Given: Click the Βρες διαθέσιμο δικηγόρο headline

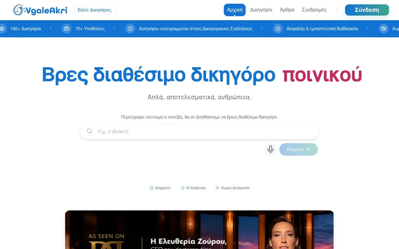Looking at the screenshot, I should click(159, 75).
